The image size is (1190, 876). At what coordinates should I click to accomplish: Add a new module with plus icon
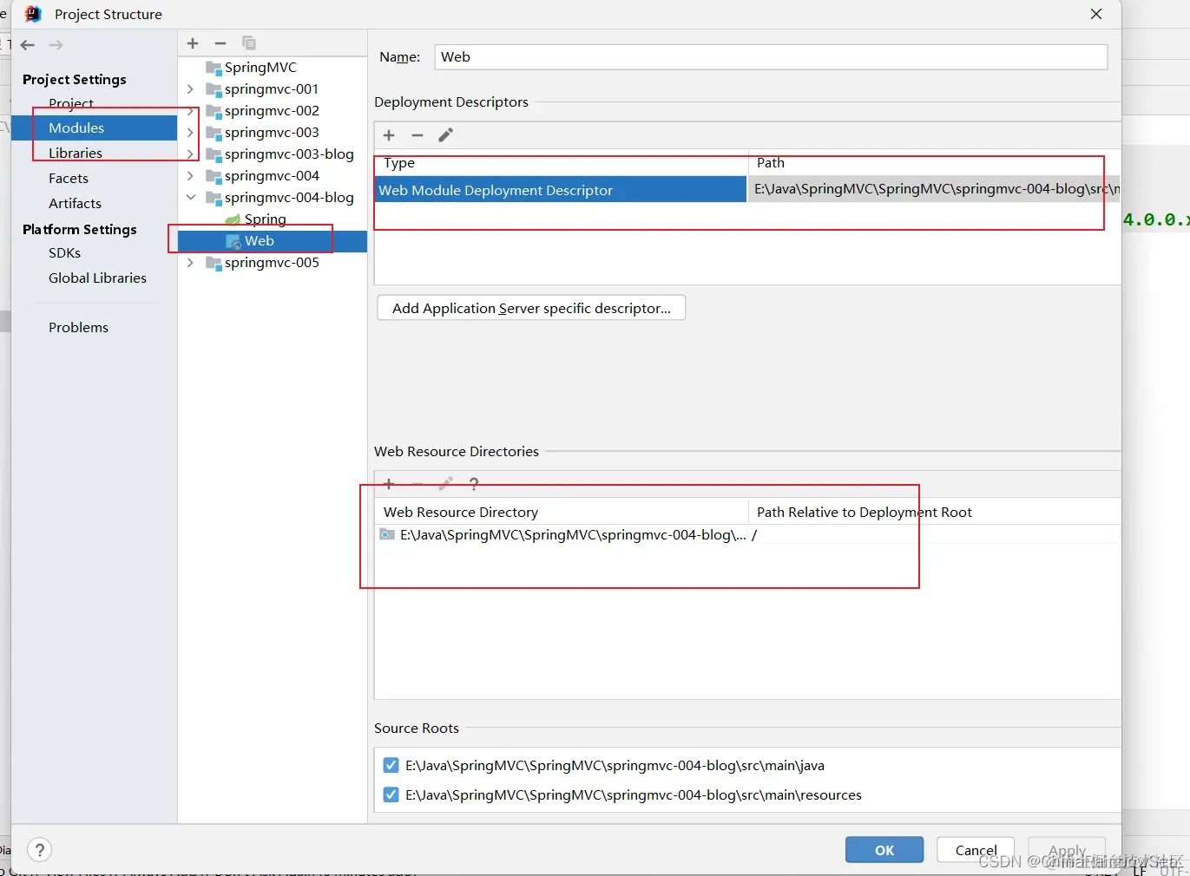pyautogui.click(x=193, y=43)
